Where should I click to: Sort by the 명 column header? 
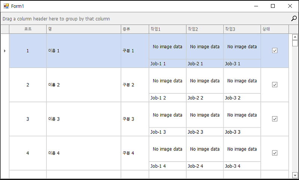tap(84, 29)
